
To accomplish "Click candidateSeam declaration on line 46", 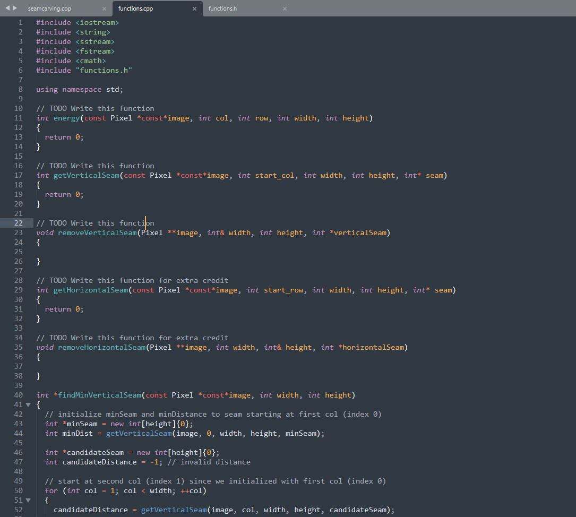I will (x=95, y=452).
